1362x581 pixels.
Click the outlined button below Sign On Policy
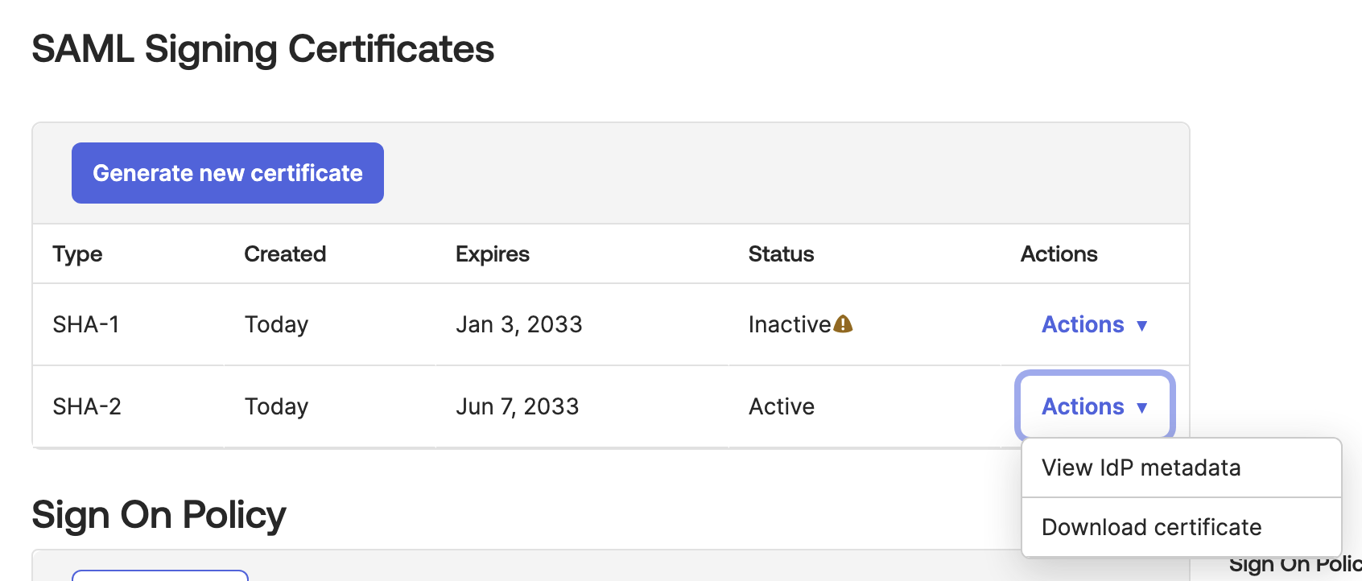tap(159, 575)
